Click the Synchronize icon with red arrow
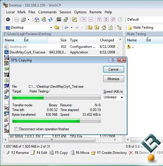 44,19
